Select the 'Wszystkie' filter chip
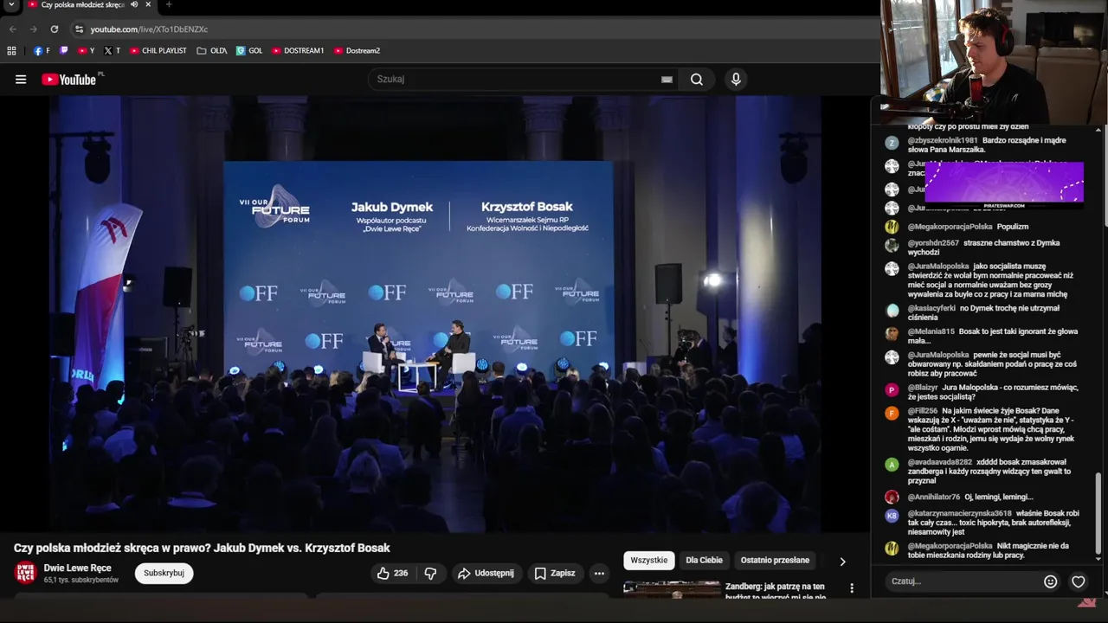 tap(649, 560)
